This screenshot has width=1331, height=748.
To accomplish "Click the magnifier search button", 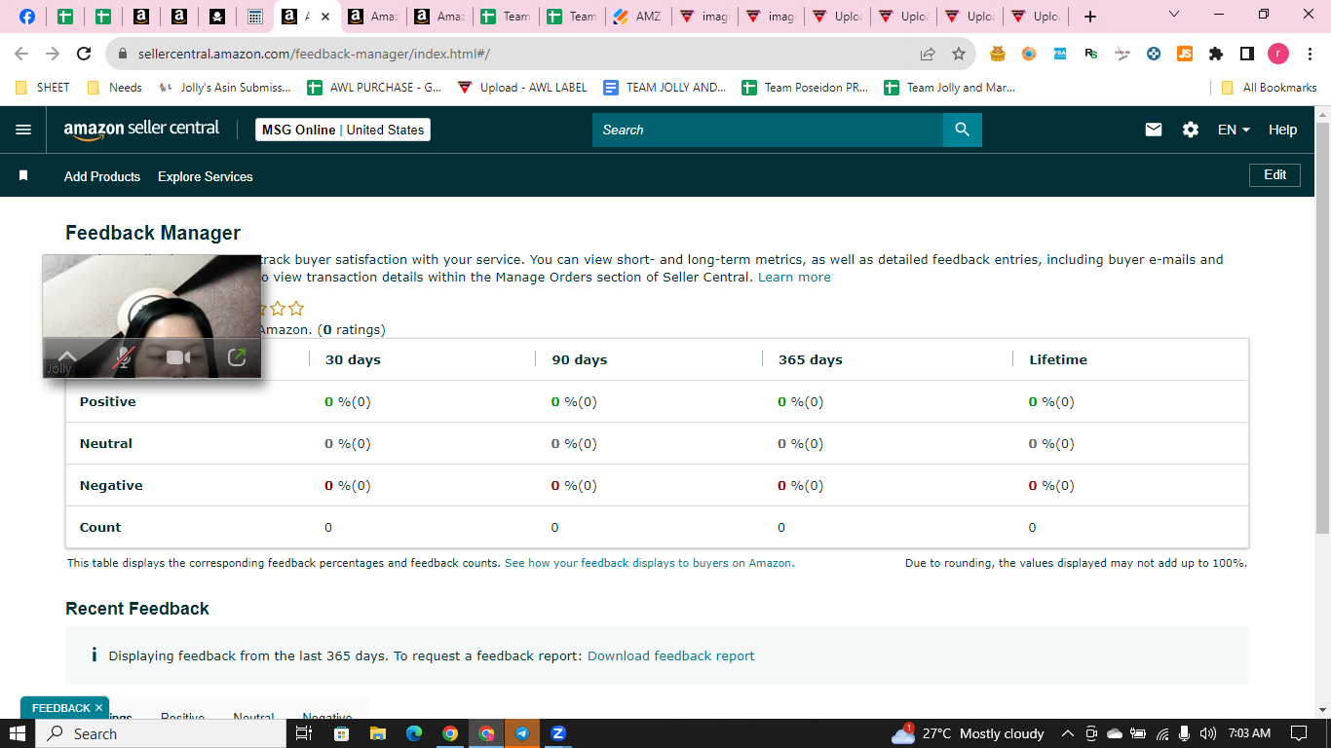I will tap(962, 130).
